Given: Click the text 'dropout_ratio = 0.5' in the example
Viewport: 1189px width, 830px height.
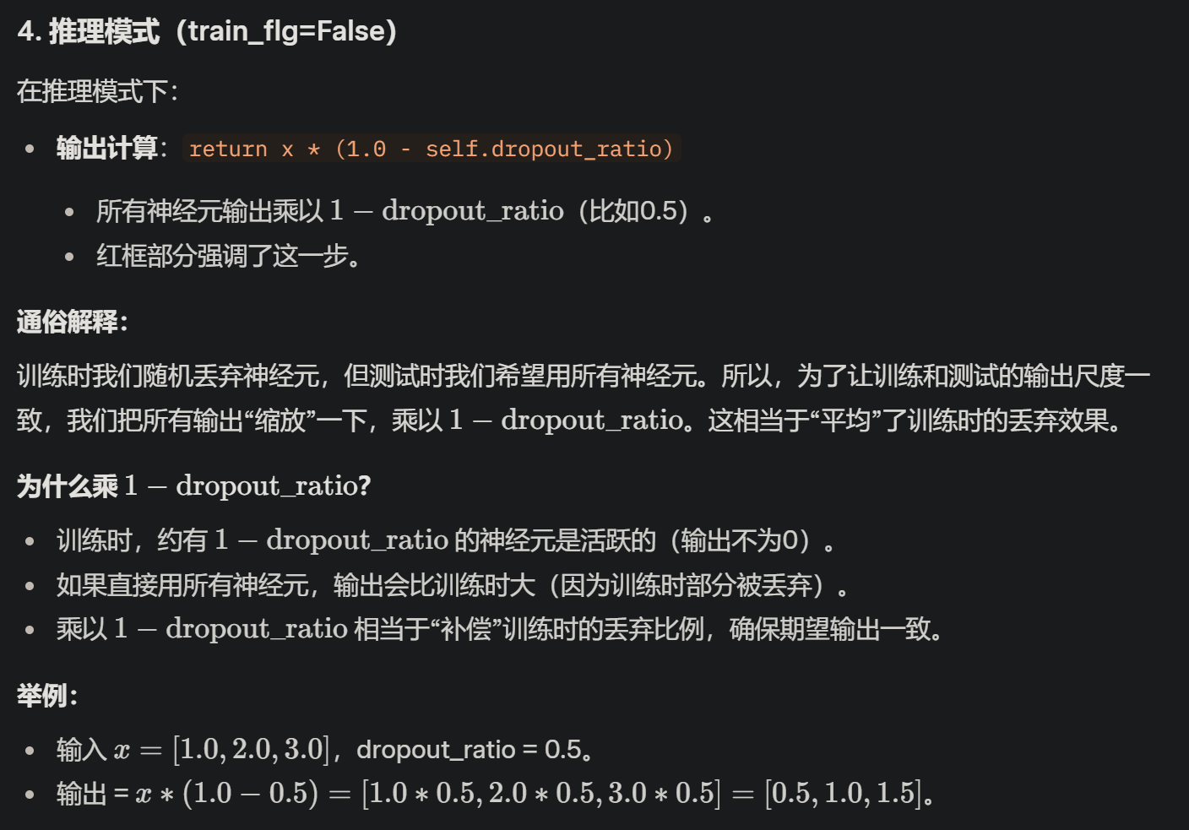Looking at the screenshot, I should click(470, 750).
